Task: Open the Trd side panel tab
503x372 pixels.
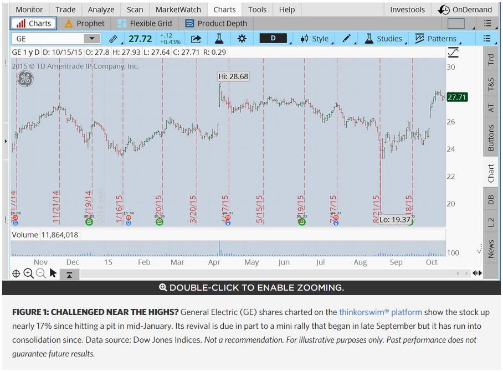Action: click(491, 59)
